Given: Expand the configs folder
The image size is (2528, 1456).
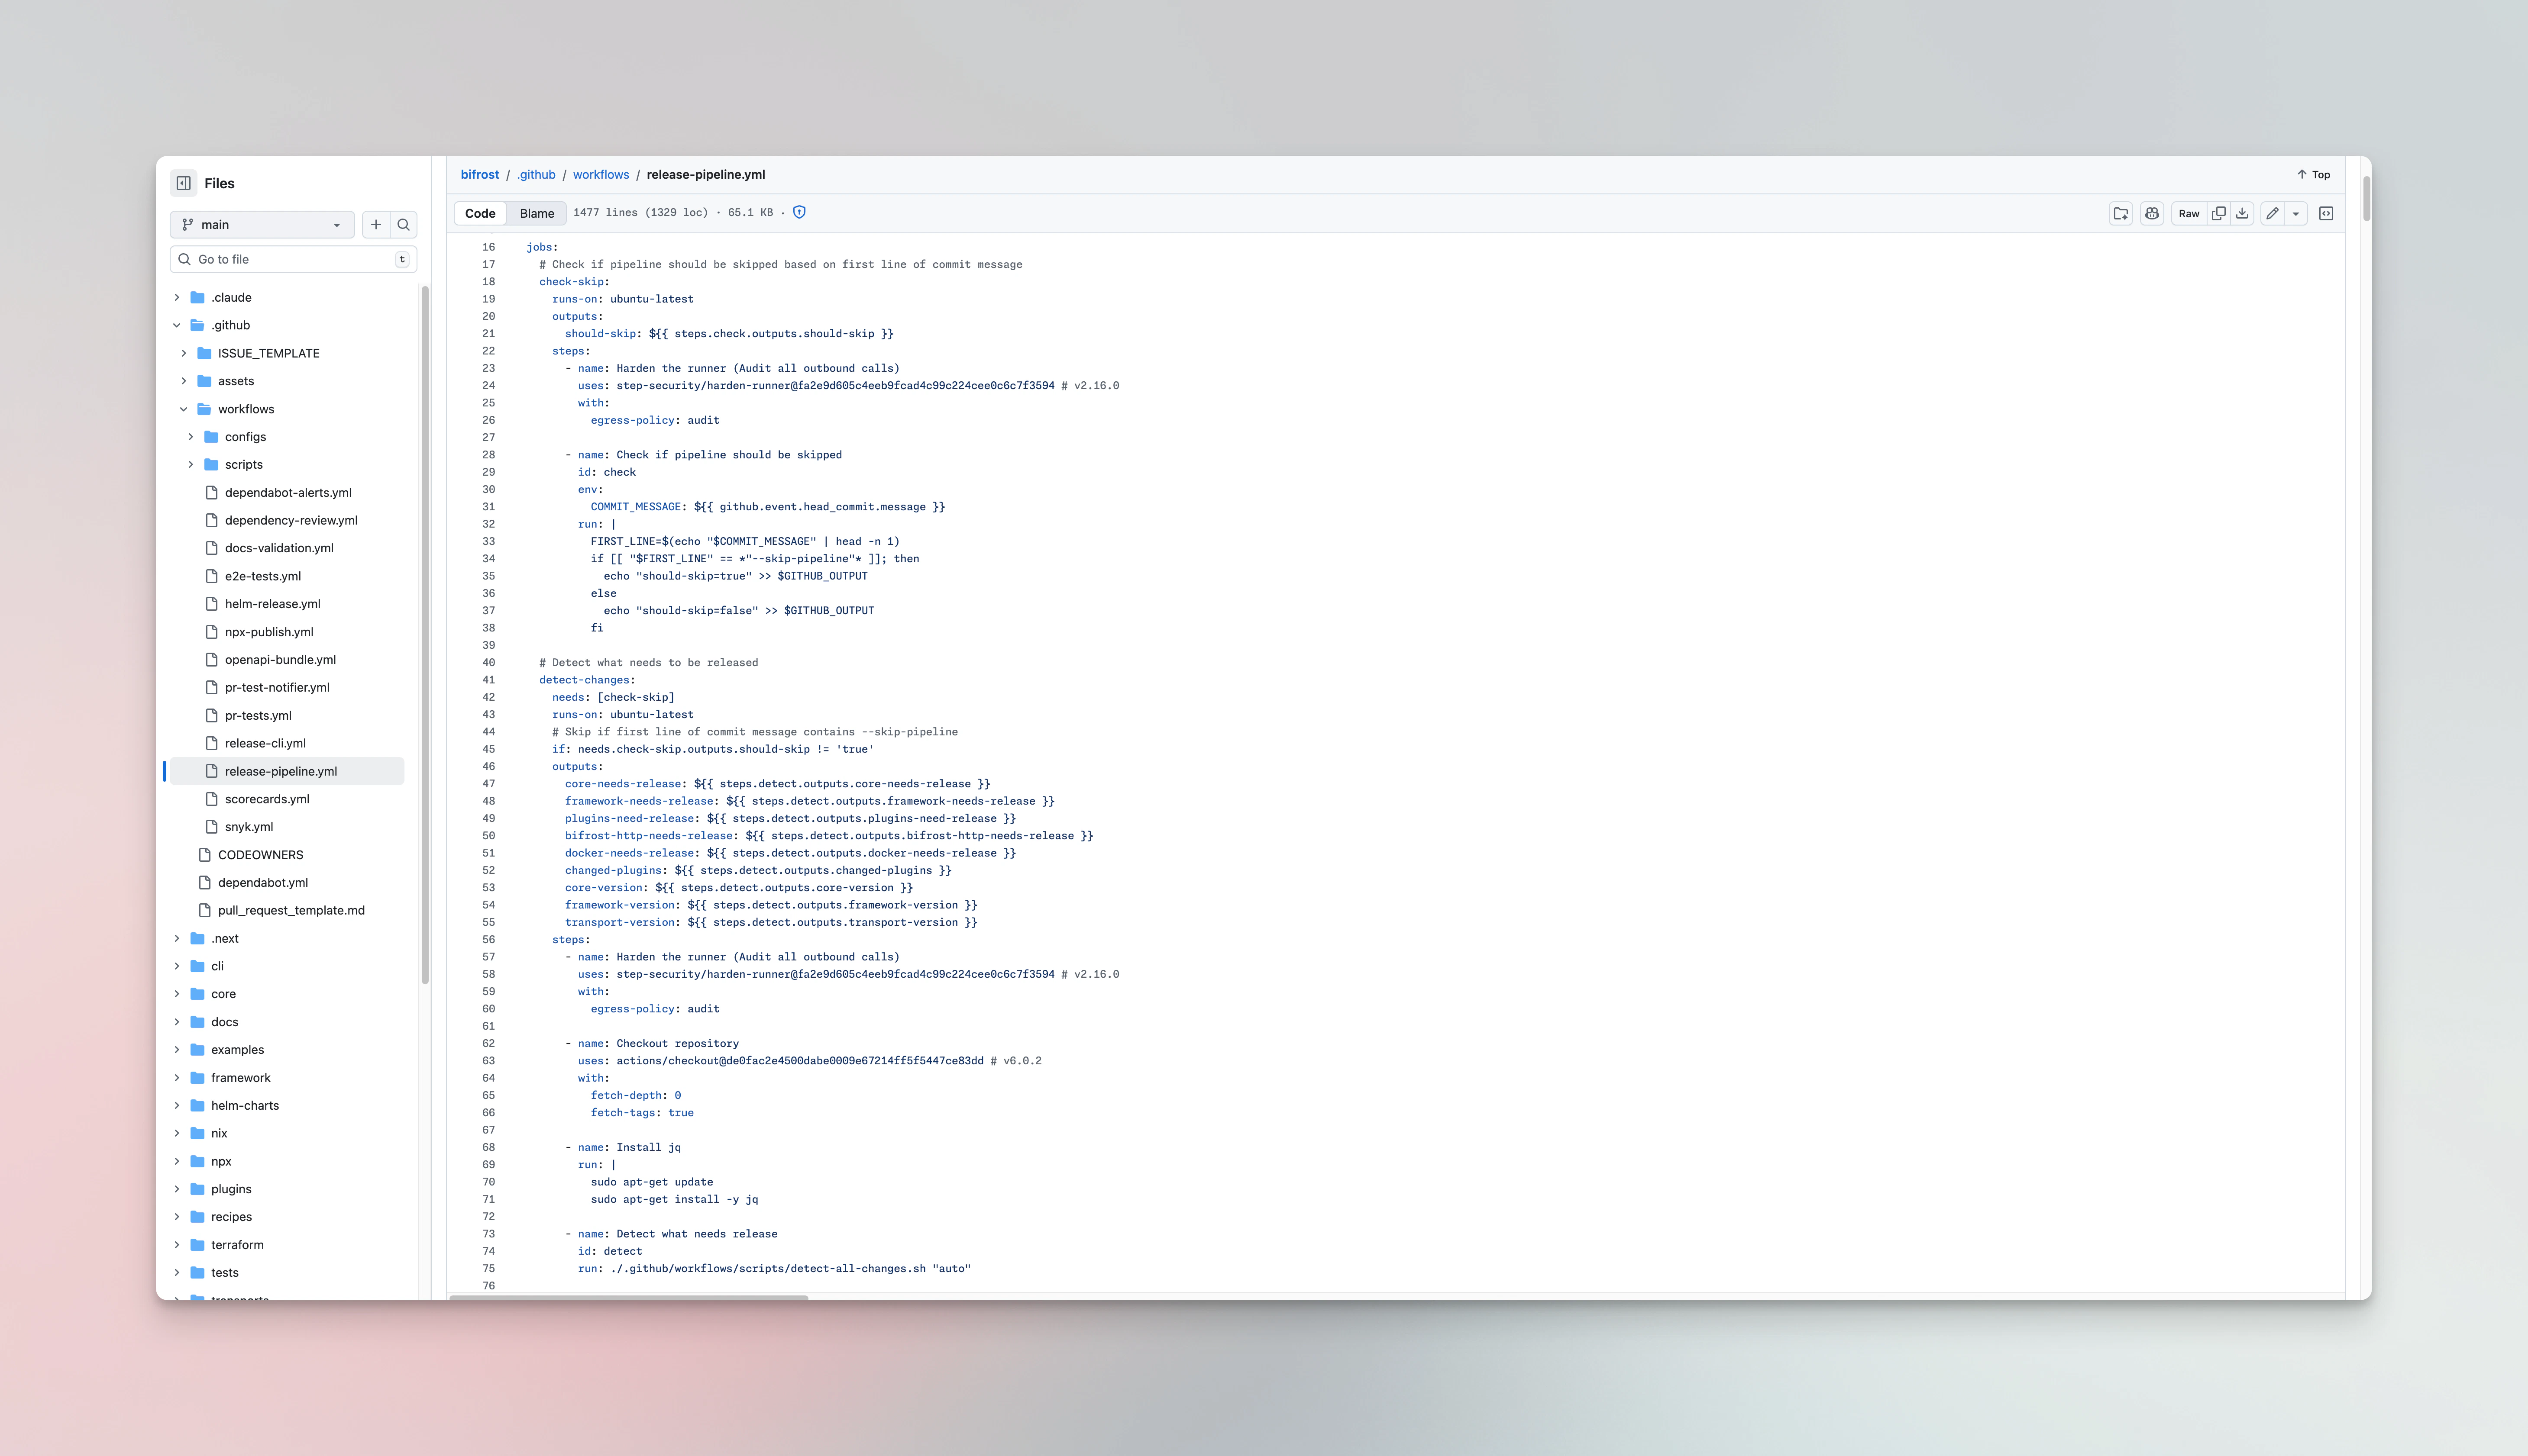Looking at the screenshot, I should click(x=191, y=437).
